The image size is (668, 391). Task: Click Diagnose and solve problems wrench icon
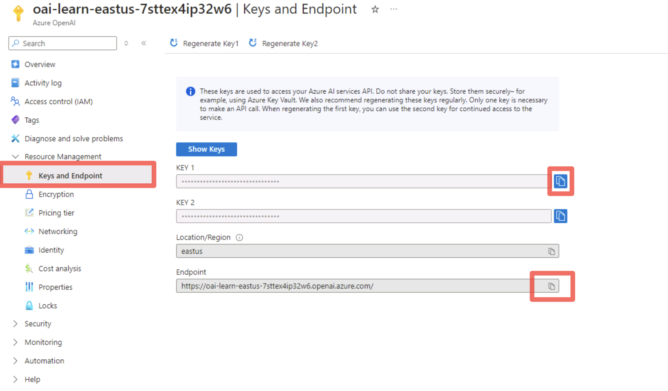tap(15, 138)
